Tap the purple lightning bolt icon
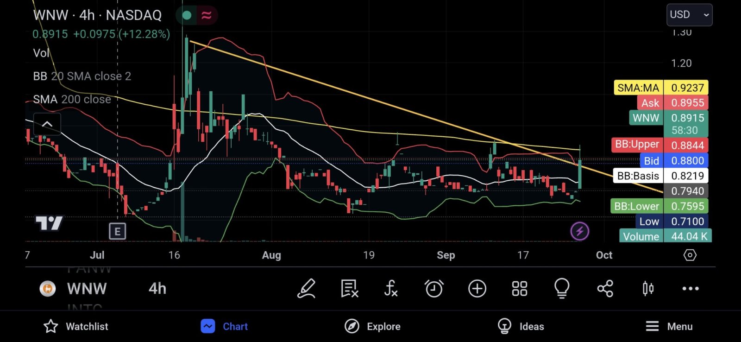This screenshot has width=741, height=342. click(579, 231)
